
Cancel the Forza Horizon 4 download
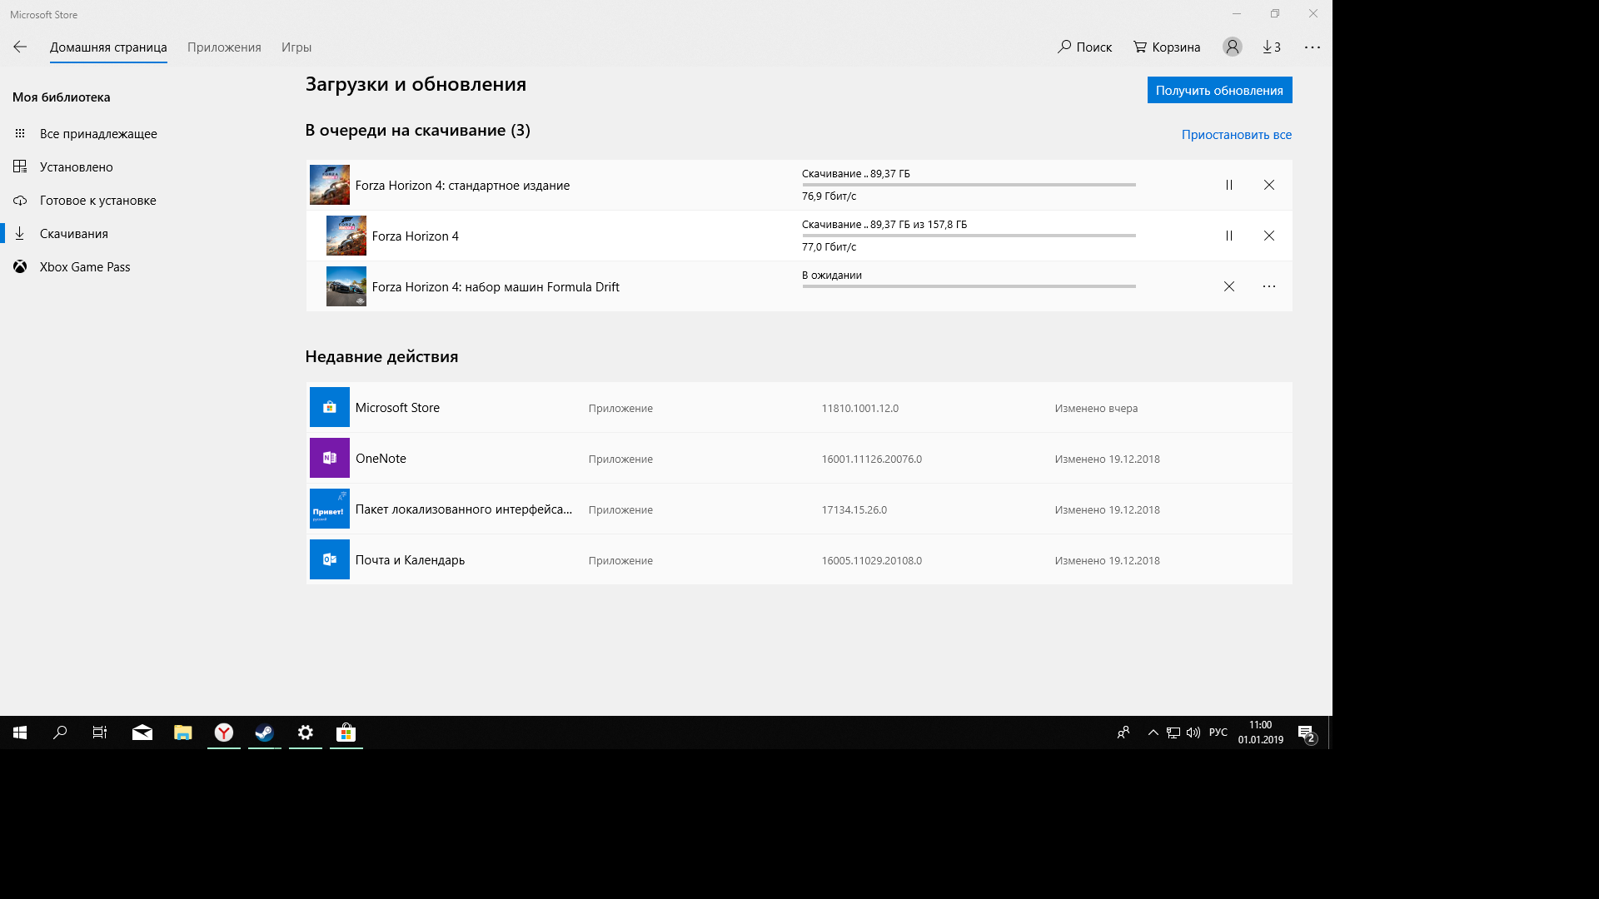1269,236
